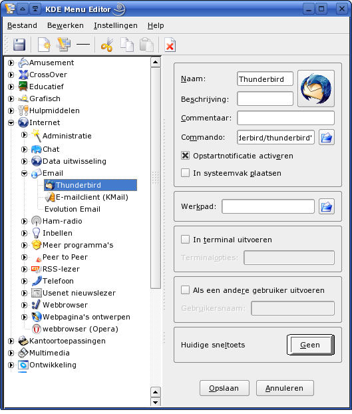Screen dimensions: 352x414
Task: Disable Opstartnotificatie activeren checkbox
Action: (185, 156)
